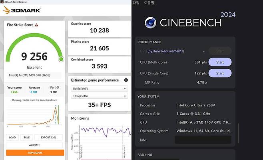Click the PERFORMANCE section header

[x=149, y=42]
